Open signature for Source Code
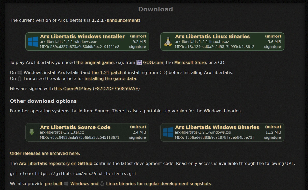 tap(138, 138)
